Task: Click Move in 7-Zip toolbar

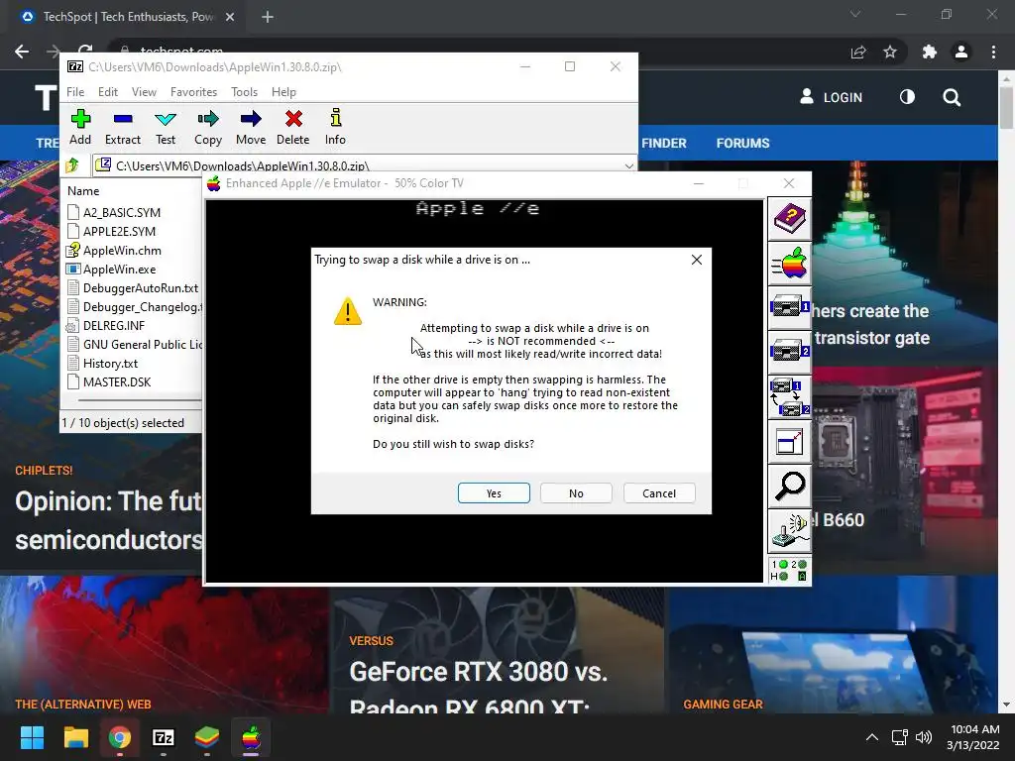Action: [x=251, y=128]
